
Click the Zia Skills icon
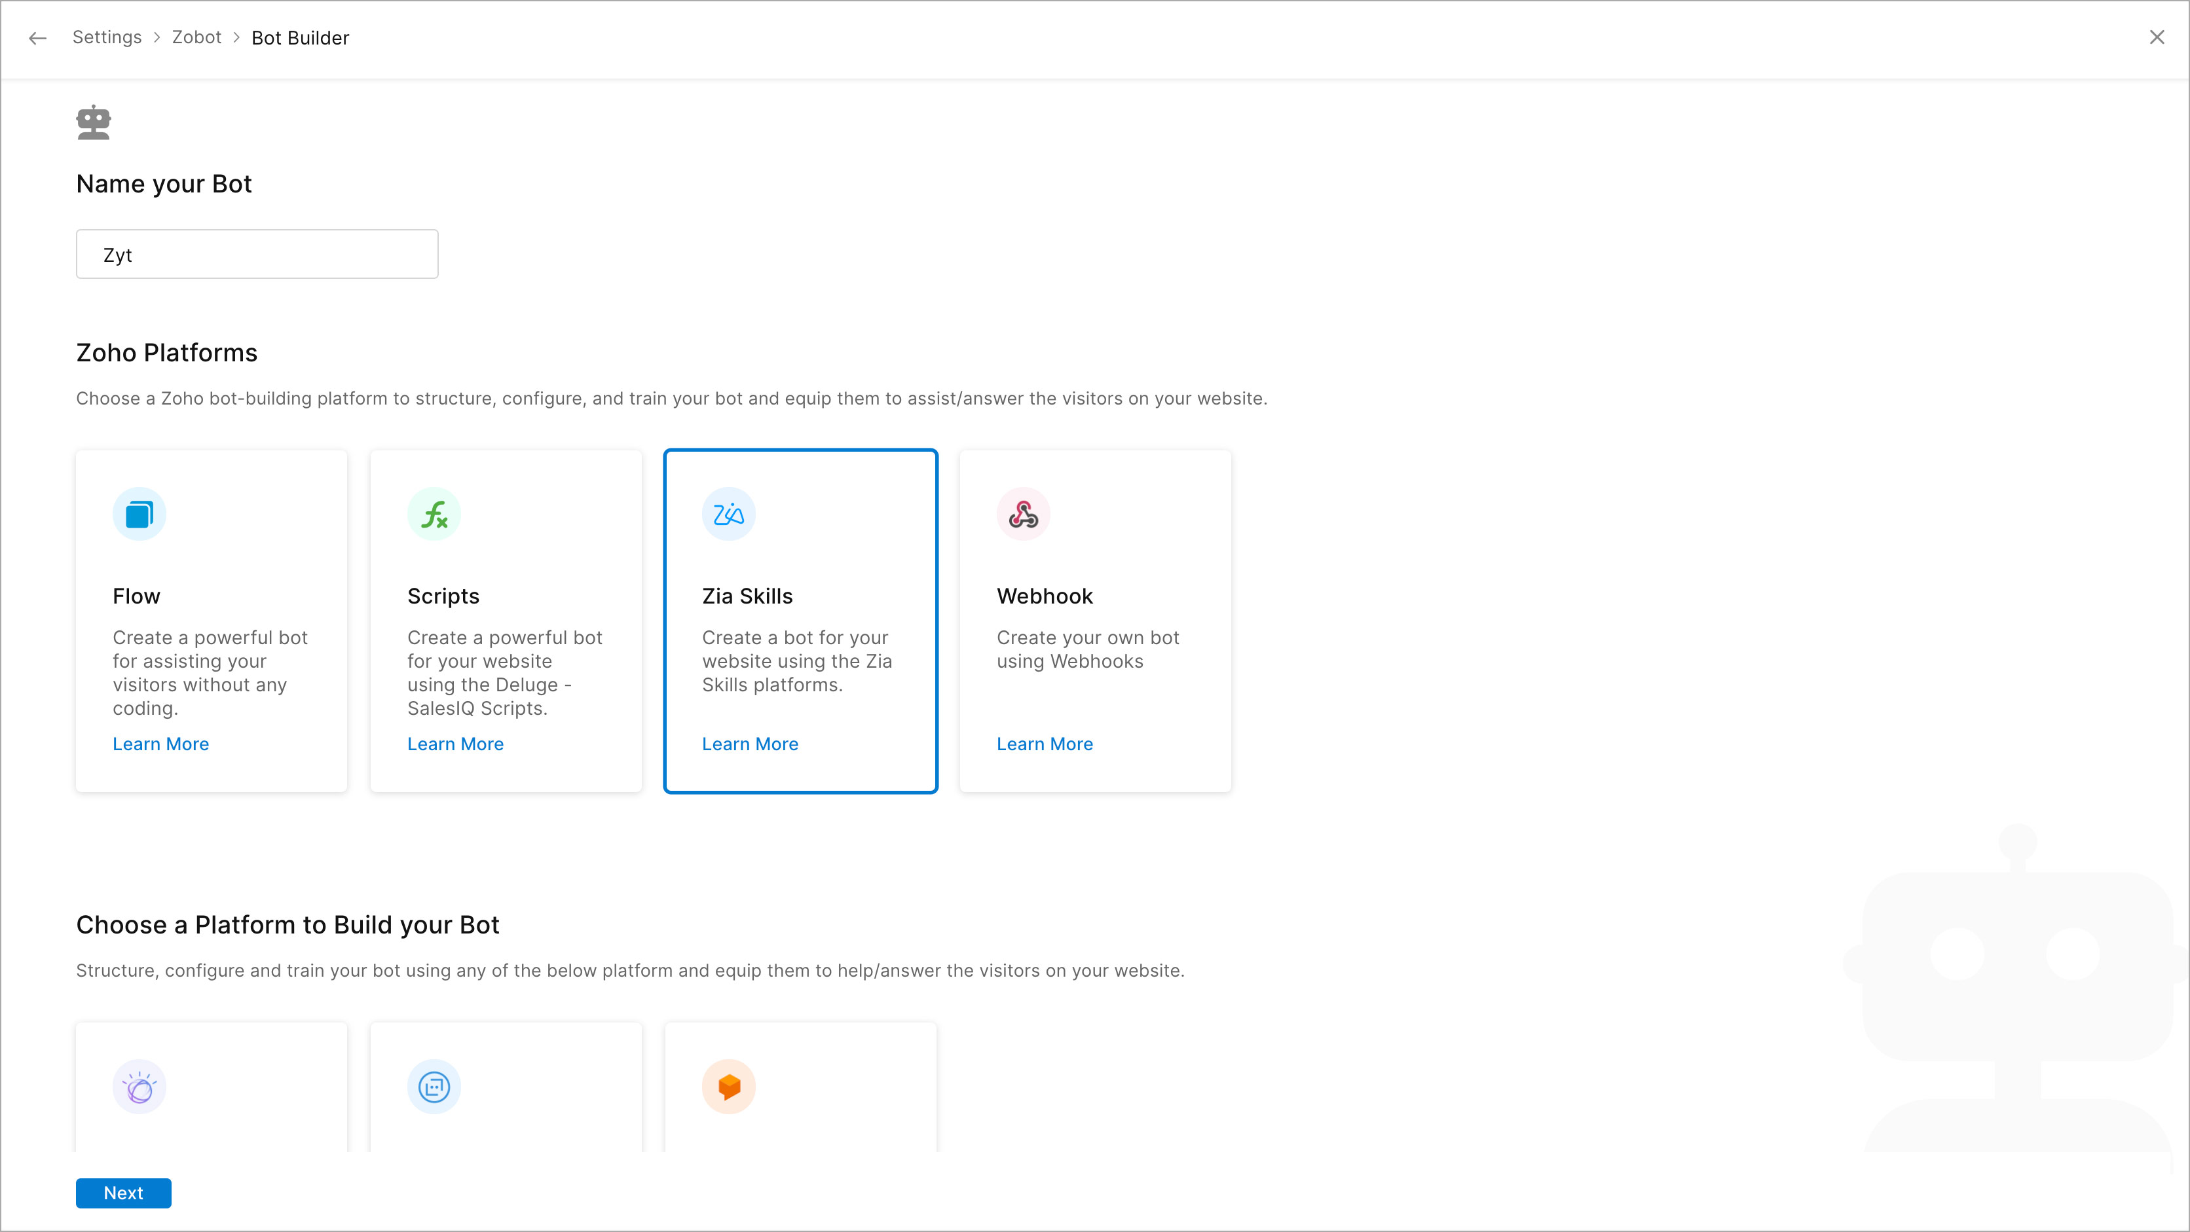coord(729,514)
